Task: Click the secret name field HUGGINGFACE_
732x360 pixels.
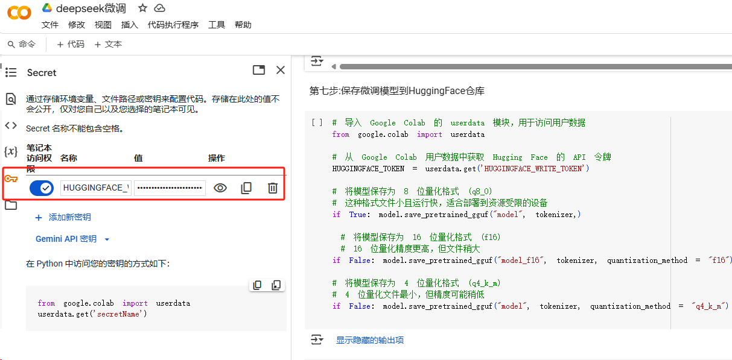Action: (x=96, y=188)
